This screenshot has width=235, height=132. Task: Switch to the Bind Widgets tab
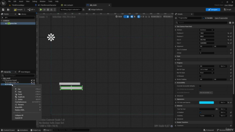pos(24,72)
